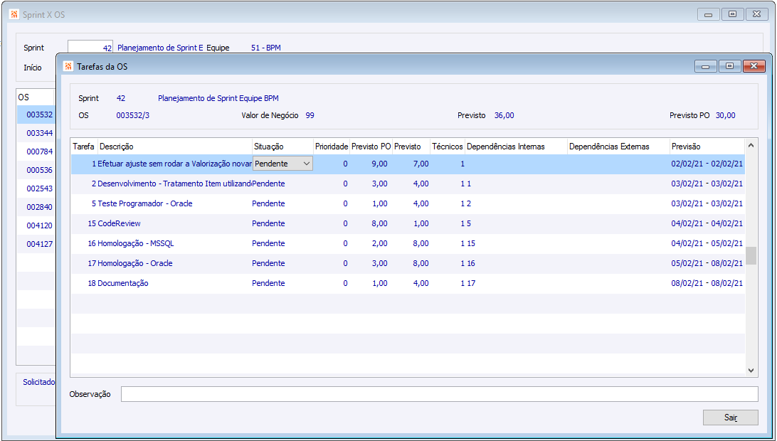Select 'Homologação - MSSQL' task
This screenshot has width=777, height=441.
pos(408,243)
